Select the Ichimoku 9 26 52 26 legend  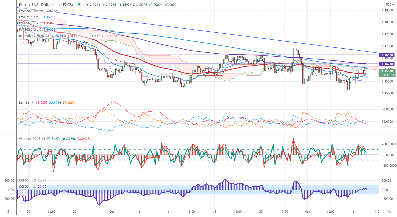pyautogui.click(x=34, y=36)
